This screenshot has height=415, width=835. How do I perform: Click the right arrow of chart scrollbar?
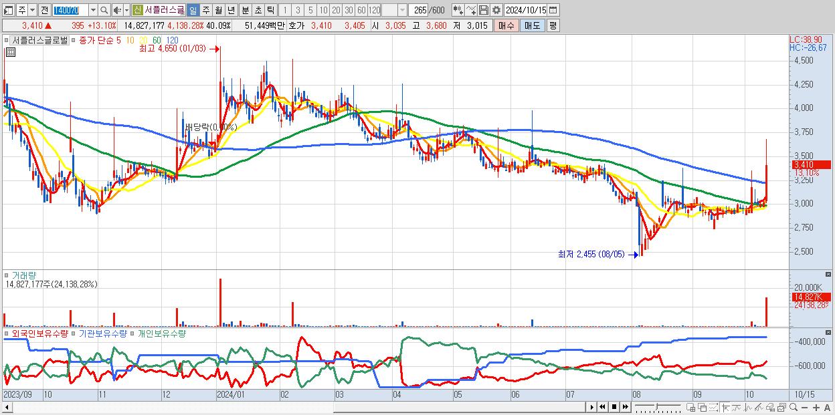591,407
